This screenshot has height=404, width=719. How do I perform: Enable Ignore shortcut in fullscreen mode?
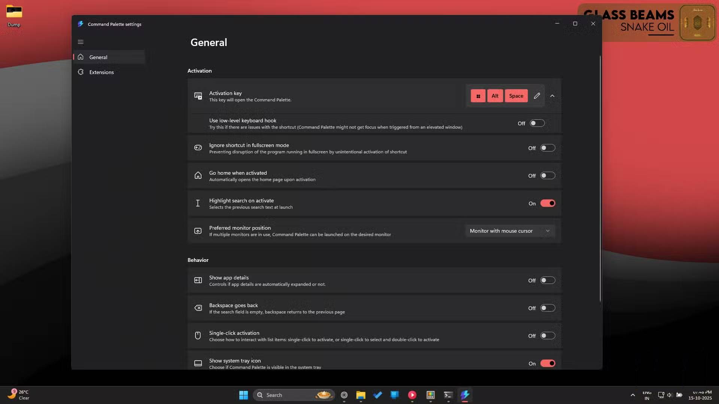(x=547, y=148)
